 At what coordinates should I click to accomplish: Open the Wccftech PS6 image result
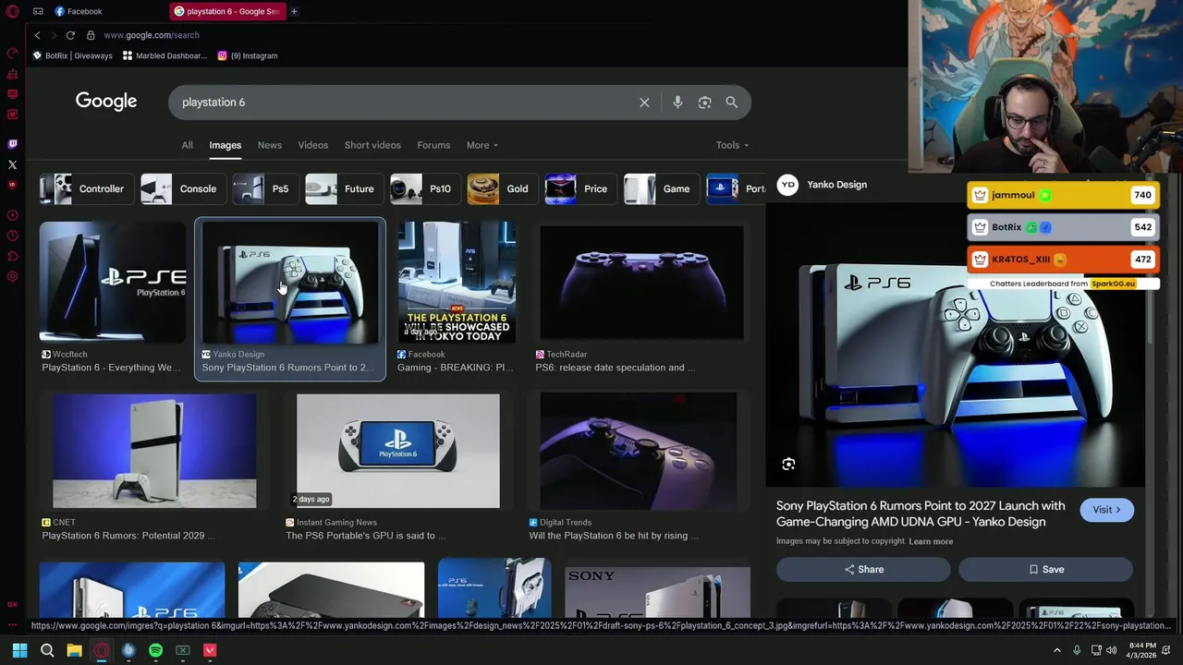(112, 283)
